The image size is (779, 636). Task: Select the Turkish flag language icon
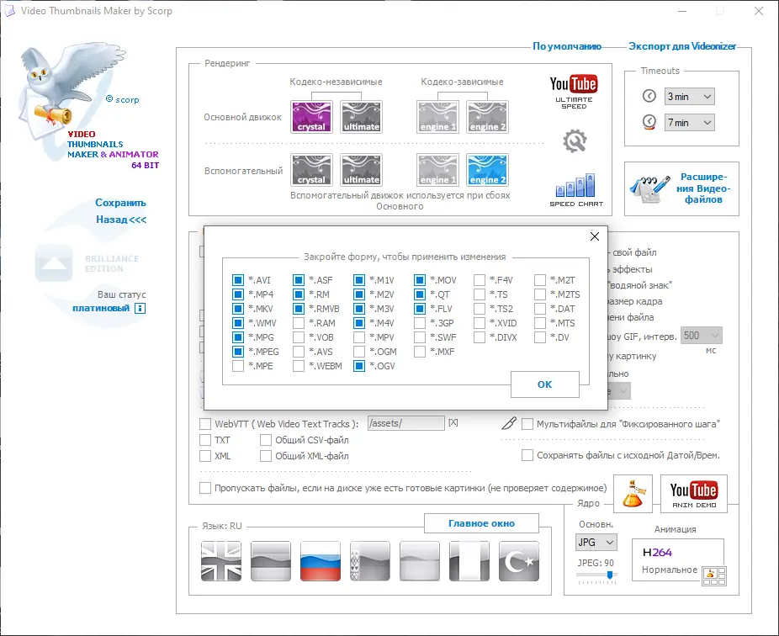519,560
